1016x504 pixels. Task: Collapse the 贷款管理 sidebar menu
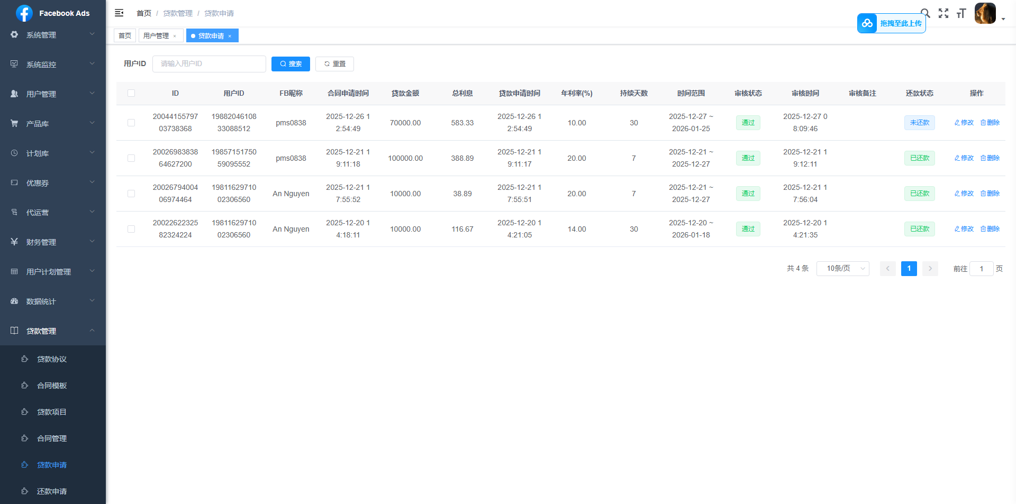tap(53, 331)
